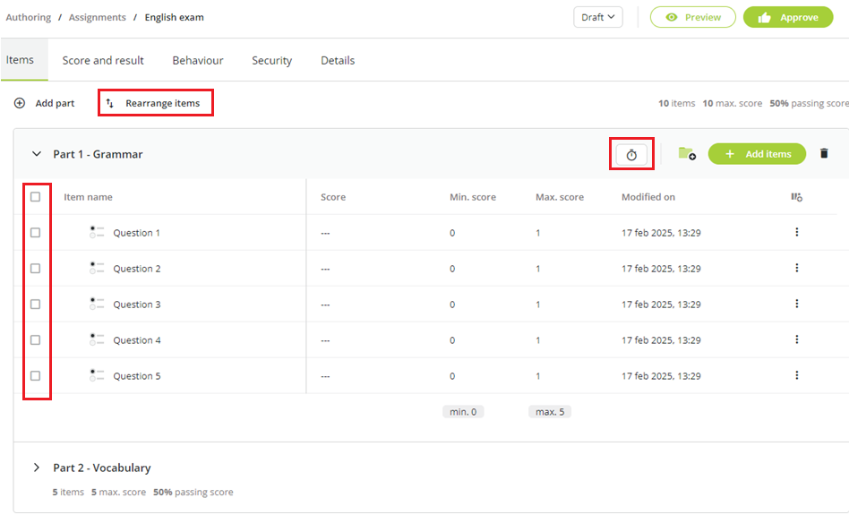849x515 pixels.
Task: Open the three-dot menu for Question 1
Action: point(796,232)
